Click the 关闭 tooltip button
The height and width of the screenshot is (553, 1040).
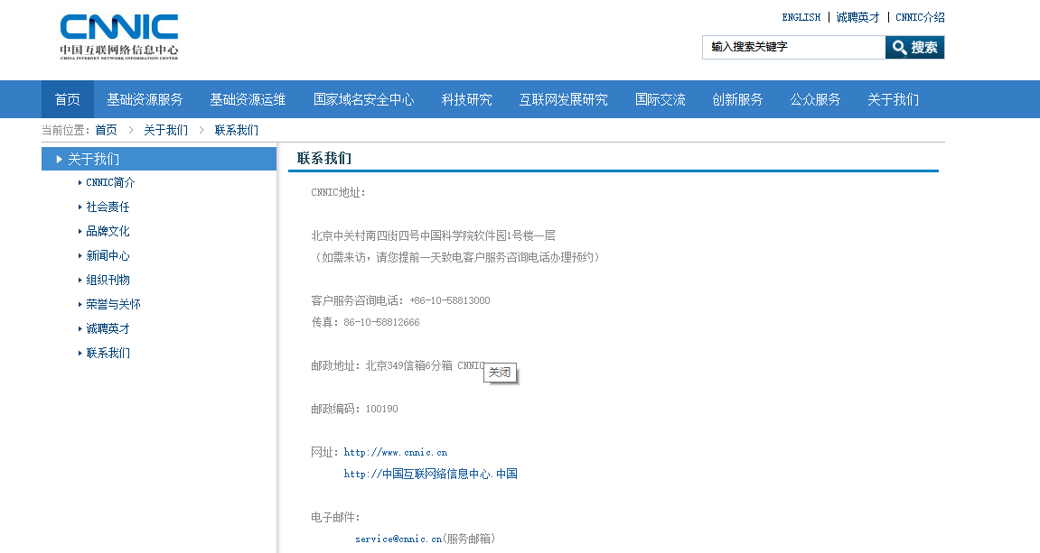click(500, 373)
